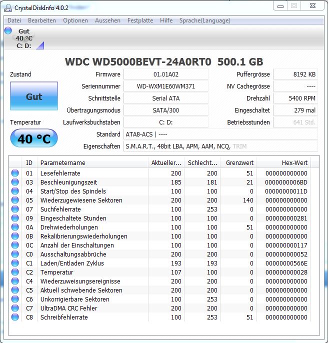328x343 pixels.
Task: Click the Serial ATA interface field
Action: [166, 98]
